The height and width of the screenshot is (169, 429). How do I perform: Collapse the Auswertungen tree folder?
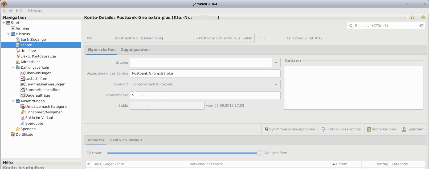click(13, 101)
